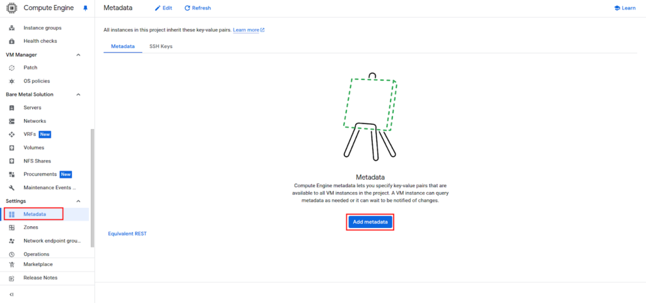The image size is (646, 303).
Task: Click the Settings section heading
Action: pos(16,201)
